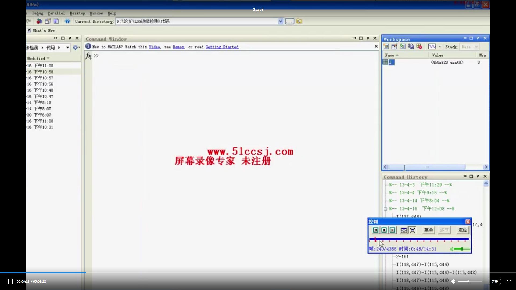516x290 pixels.
Task: Open 菜单 button in 控制 panel
Action: [x=428, y=230]
